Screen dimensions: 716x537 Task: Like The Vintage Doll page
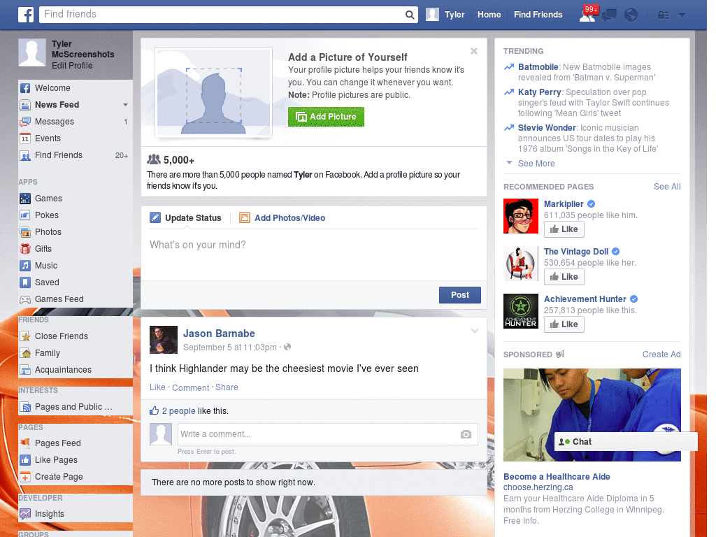564,277
